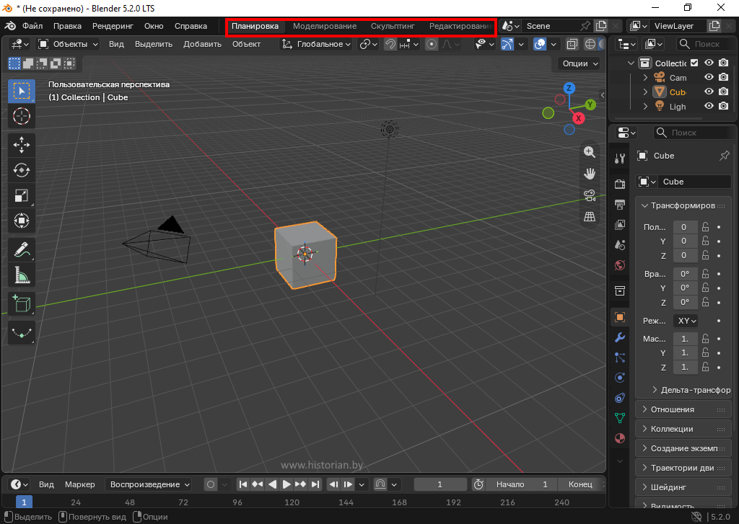Viewport: 739px width, 524px height.
Task: Hide the Light object in viewport
Action: point(709,107)
